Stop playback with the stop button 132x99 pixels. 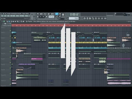pos(43,17)
